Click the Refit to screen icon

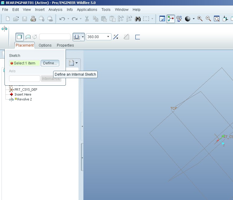[217, 19]
